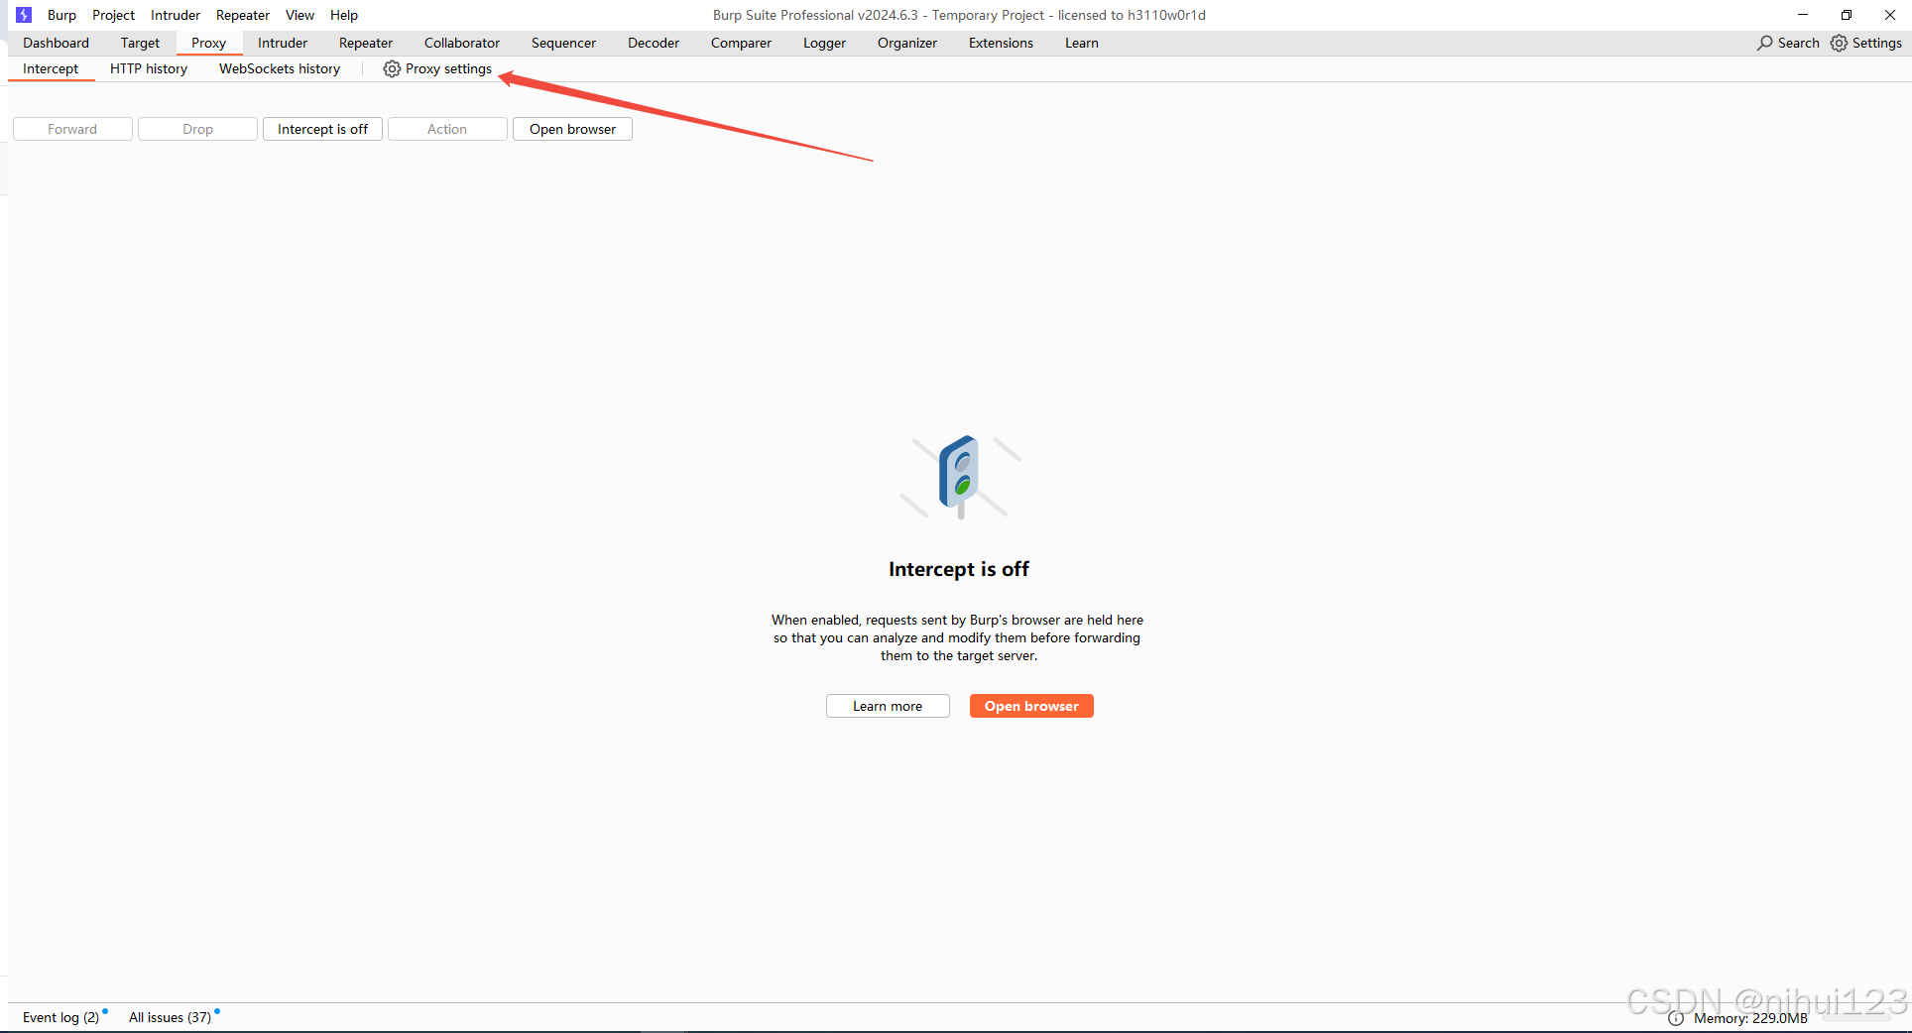The image size is (1912, 1033).
Task: Open the Repeater menu in menu bar
Action: tap(243, 15)
